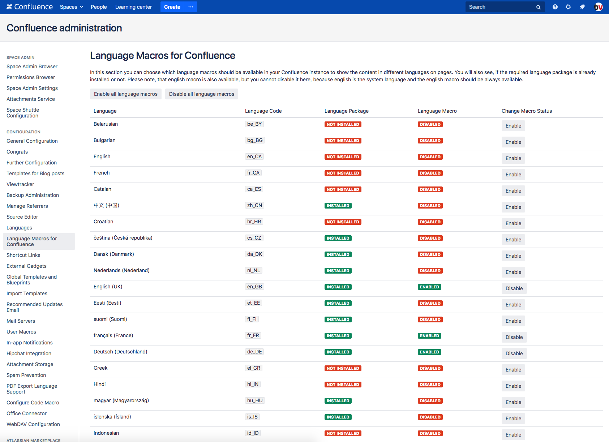609x442 pixels.
Task: Open Backup Administration in the sidebar
Action: (x=33, y=195)
